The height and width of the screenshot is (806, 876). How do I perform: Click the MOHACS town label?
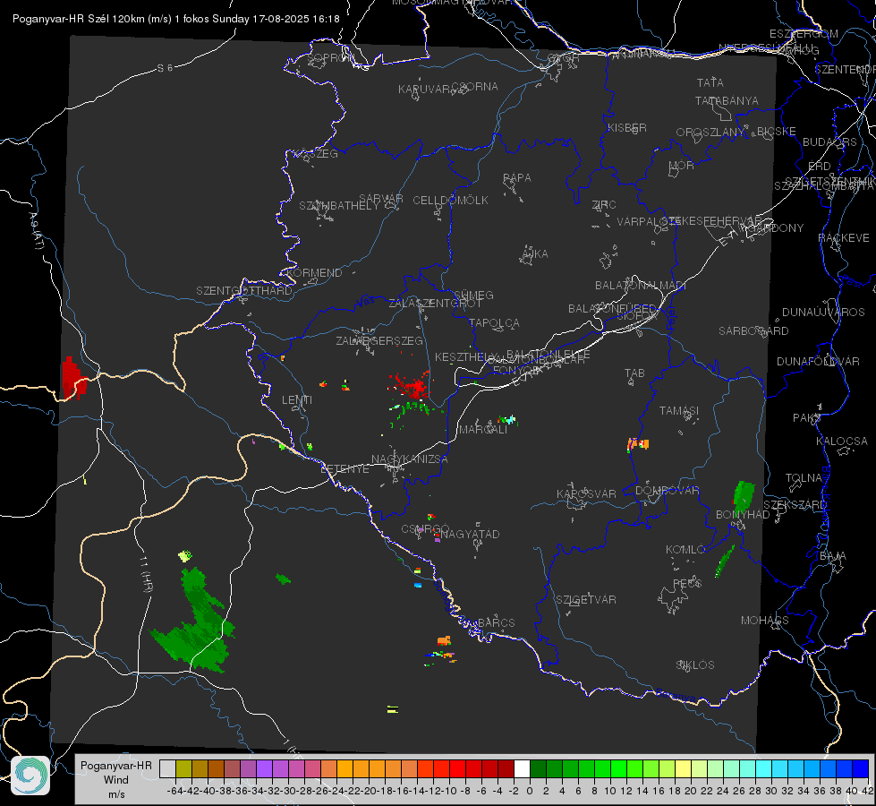point(764,621)
